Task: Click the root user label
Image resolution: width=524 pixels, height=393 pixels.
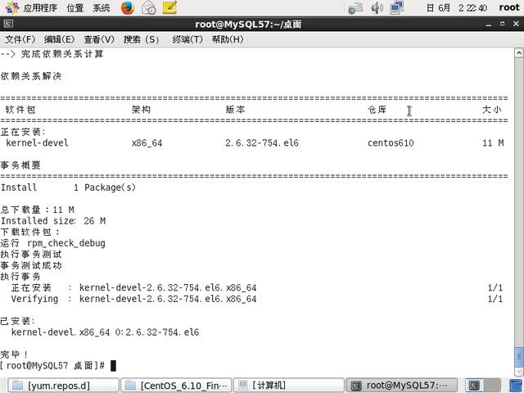Action: click(509, 7)
